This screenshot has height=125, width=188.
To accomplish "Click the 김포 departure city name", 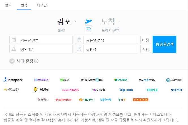I will [x=64, y=22].
